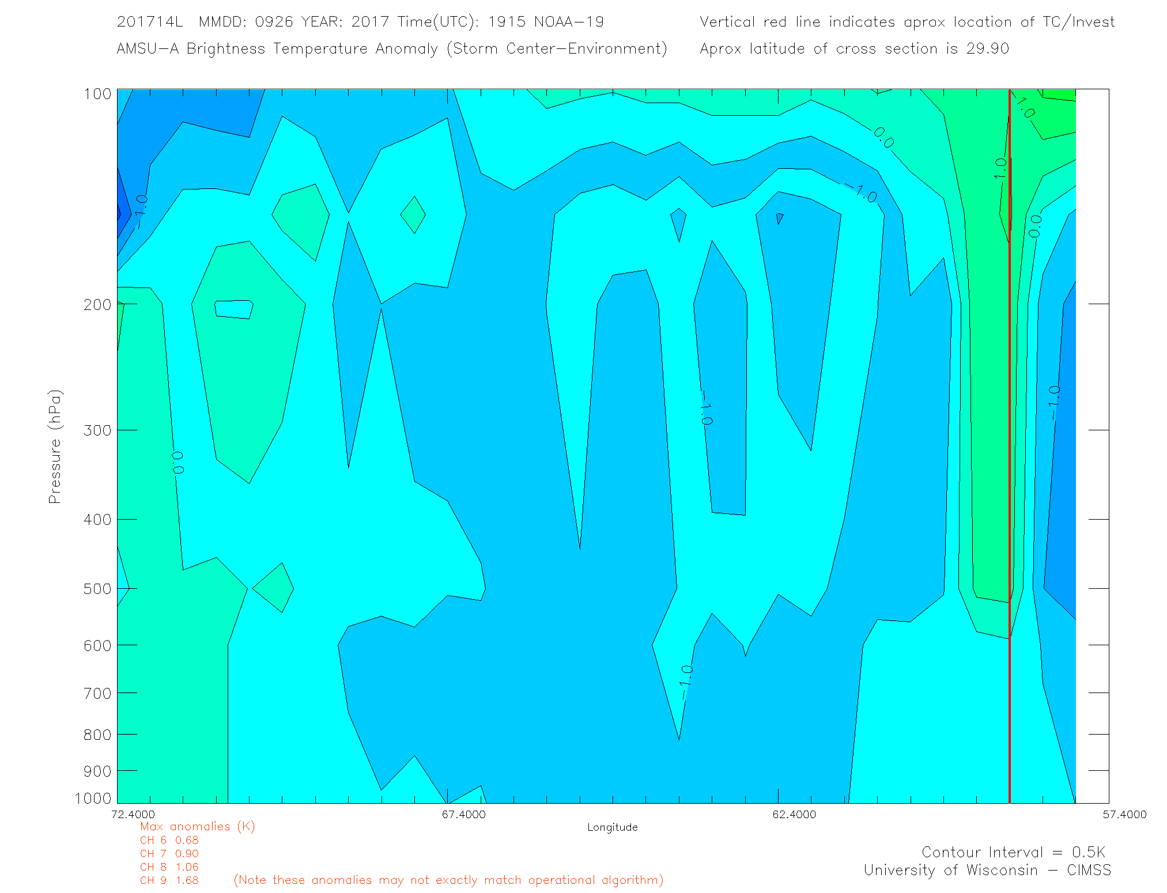Click the Pressure (hPa) axis title
Viewport: 1167px width, 893px height.
(x=55, y=447)
